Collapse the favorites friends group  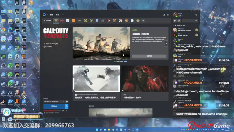pos(174,25)
